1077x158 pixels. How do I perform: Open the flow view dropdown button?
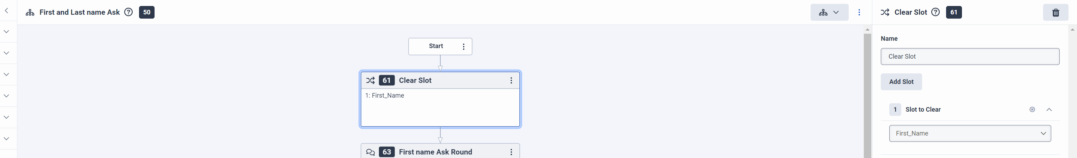coord(829,13)
